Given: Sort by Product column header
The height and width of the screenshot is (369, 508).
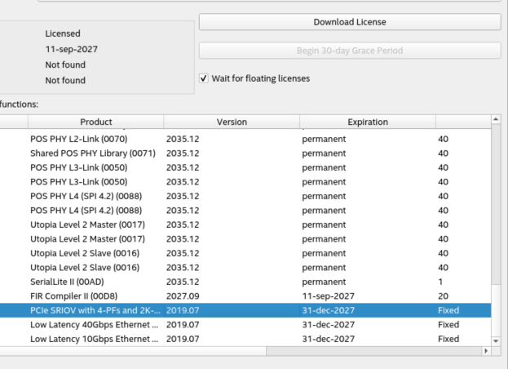Looking at the screenshot, I should 96,122.
